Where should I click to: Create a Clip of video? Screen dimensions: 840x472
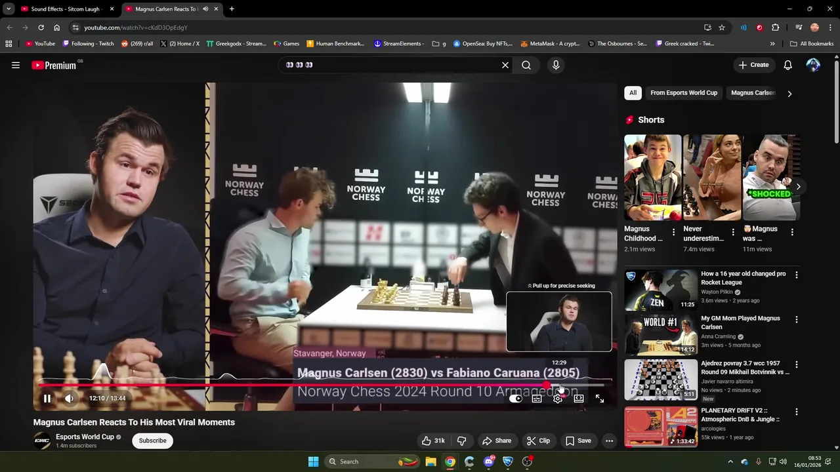538,441
